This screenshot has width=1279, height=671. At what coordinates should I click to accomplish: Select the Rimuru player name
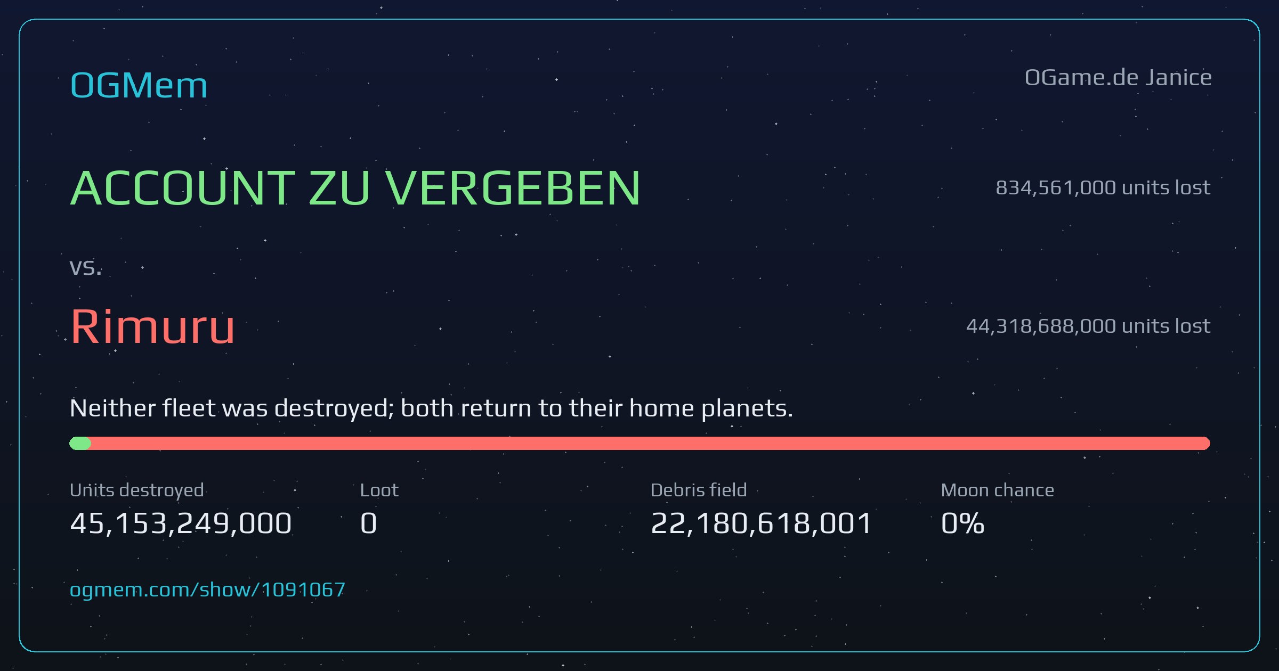coord(152,326)
